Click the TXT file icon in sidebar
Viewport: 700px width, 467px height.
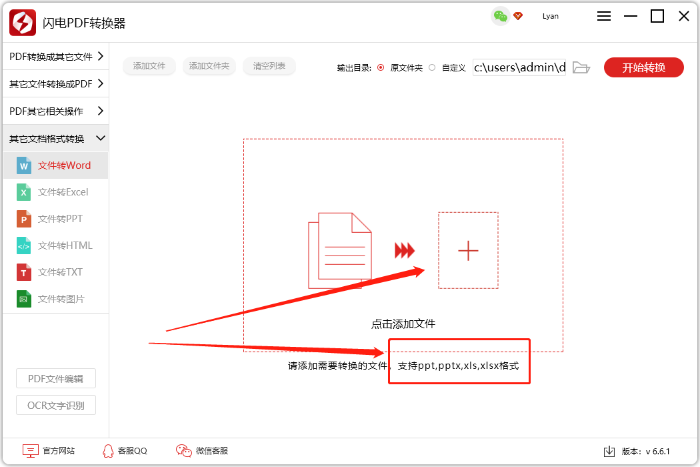coord(23,272)
